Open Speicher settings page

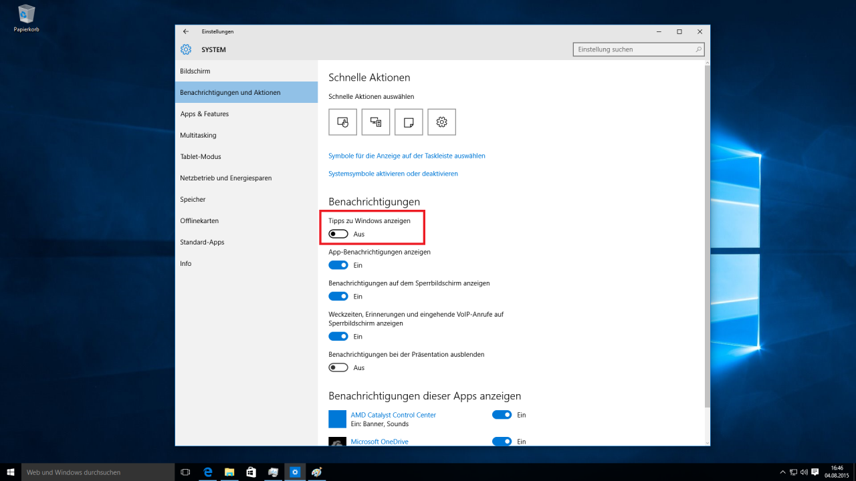click(x=246, y=199)
